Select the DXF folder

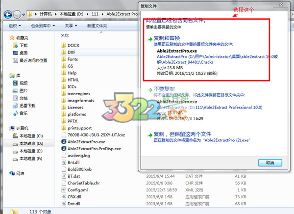coord(72,52)
